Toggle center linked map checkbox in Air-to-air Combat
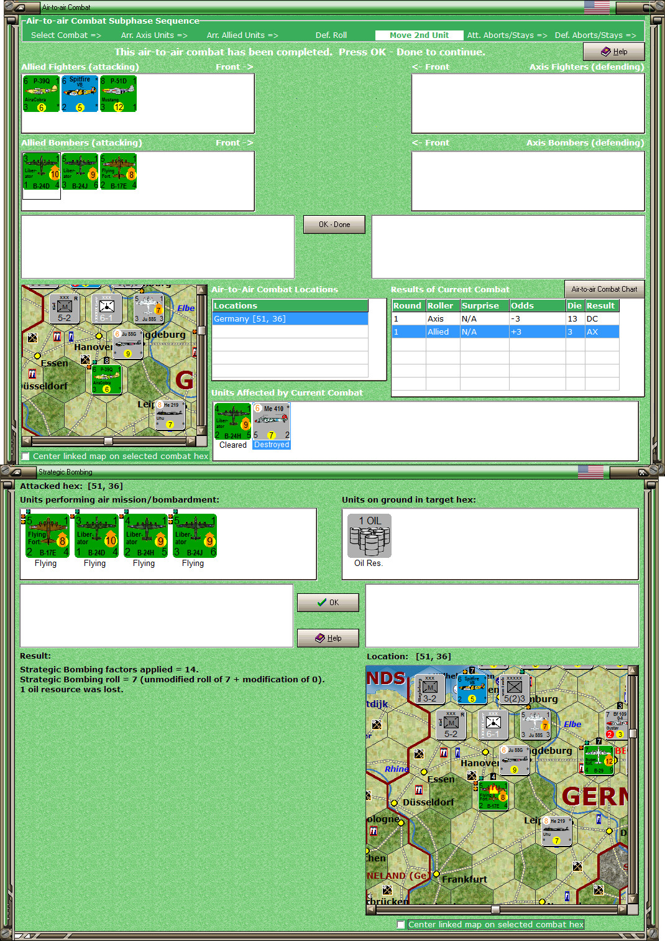Viewport: 665px width, 941px height. coord(25,457)
